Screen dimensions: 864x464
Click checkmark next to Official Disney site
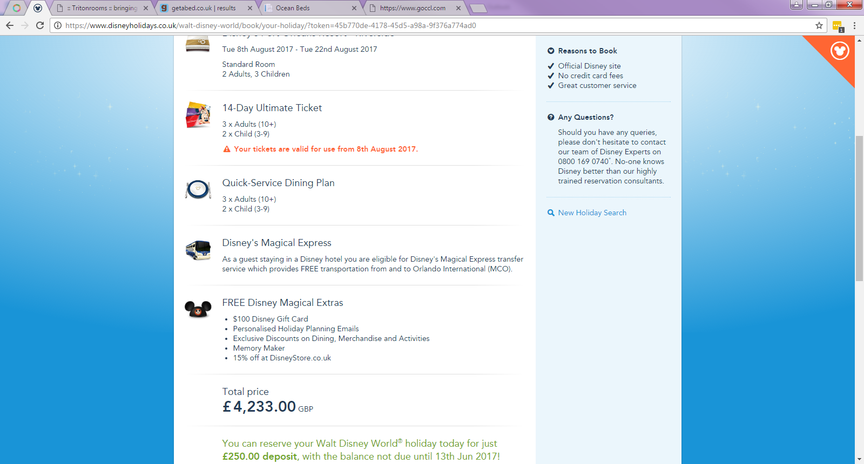click(551, 66)
